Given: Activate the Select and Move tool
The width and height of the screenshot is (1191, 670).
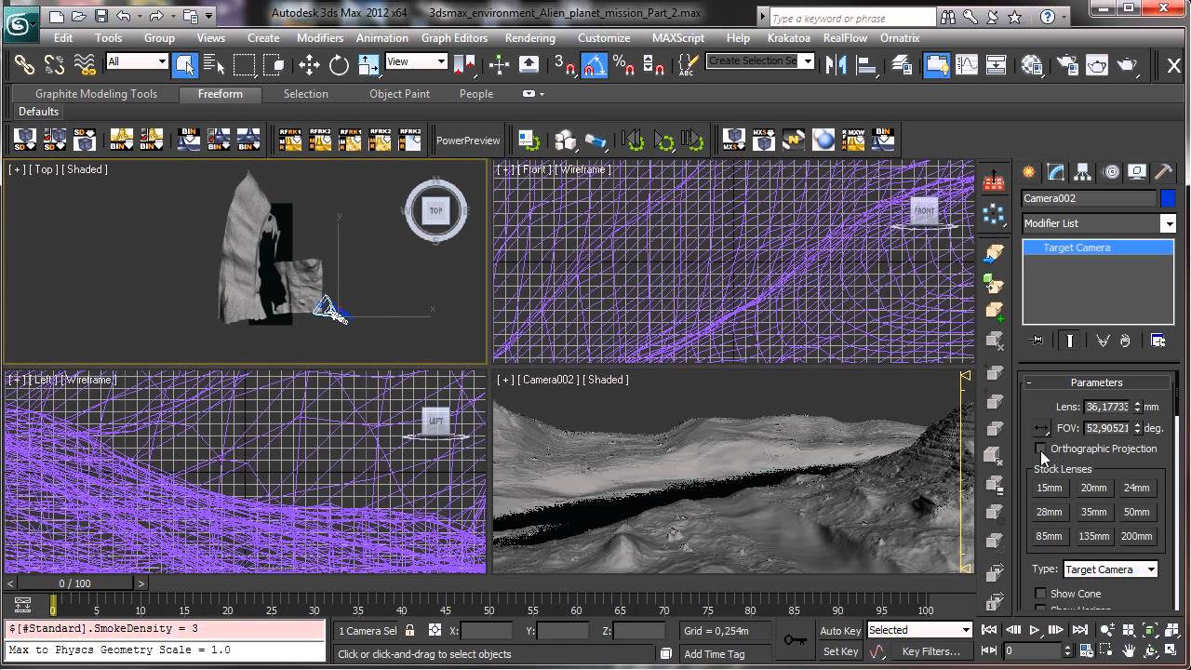Looking at the screenshot, I should (309, 64).
